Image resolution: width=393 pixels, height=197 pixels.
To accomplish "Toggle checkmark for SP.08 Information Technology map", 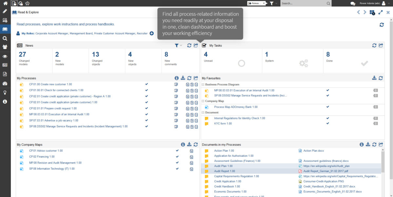I will click(x=177, y=169).
